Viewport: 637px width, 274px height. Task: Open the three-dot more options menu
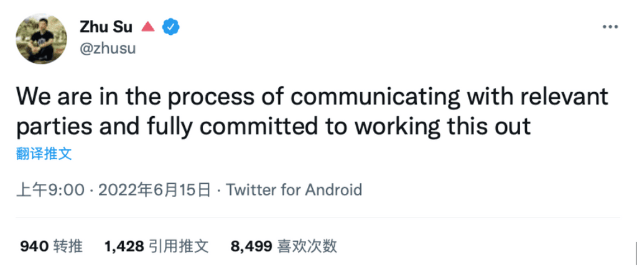click(610, 27)
